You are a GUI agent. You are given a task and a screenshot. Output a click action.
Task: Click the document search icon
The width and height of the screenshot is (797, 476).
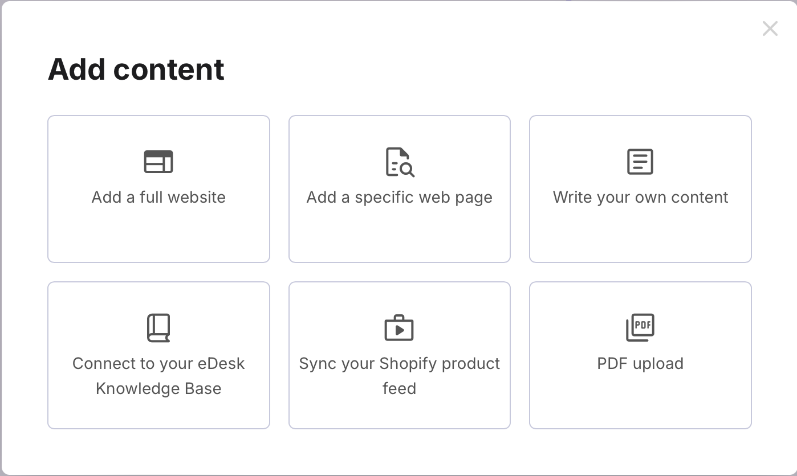tap(400, 162)
